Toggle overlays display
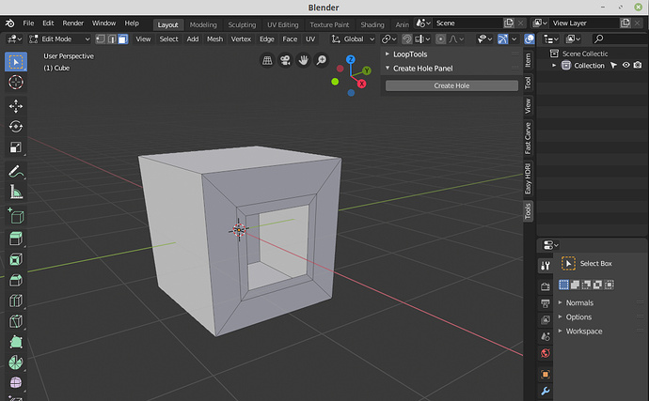649x401 pixels. coord(530,39)
